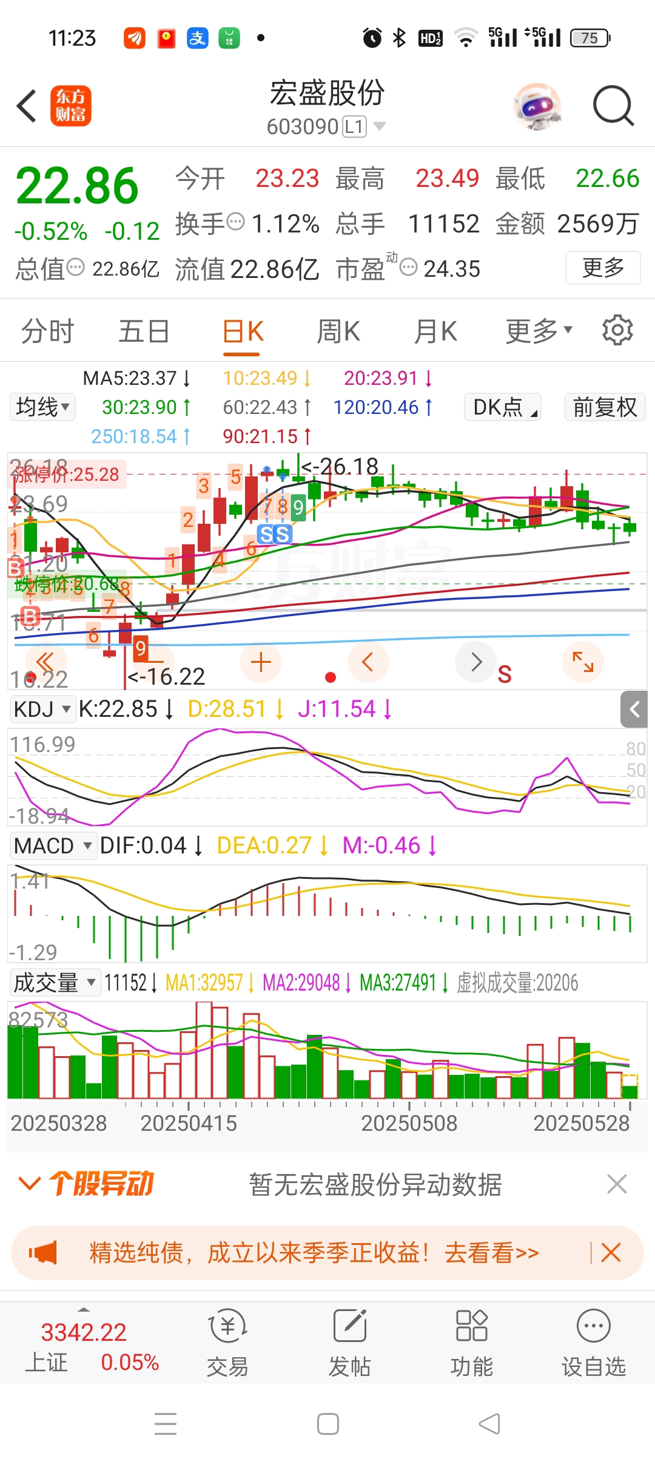Tap the current price 22.86
Viewport: 655px width, 1464px height.
click(77, 186)
